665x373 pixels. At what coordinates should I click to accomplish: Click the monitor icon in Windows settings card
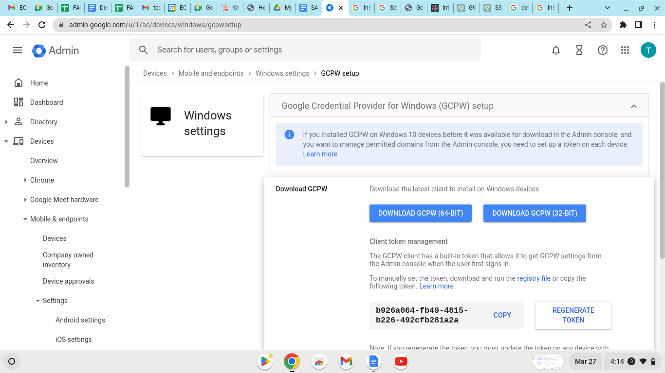coord(161,116)
